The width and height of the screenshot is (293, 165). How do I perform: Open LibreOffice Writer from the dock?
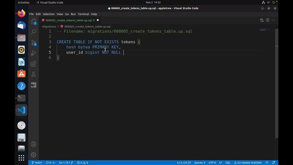tap(22, 62)
